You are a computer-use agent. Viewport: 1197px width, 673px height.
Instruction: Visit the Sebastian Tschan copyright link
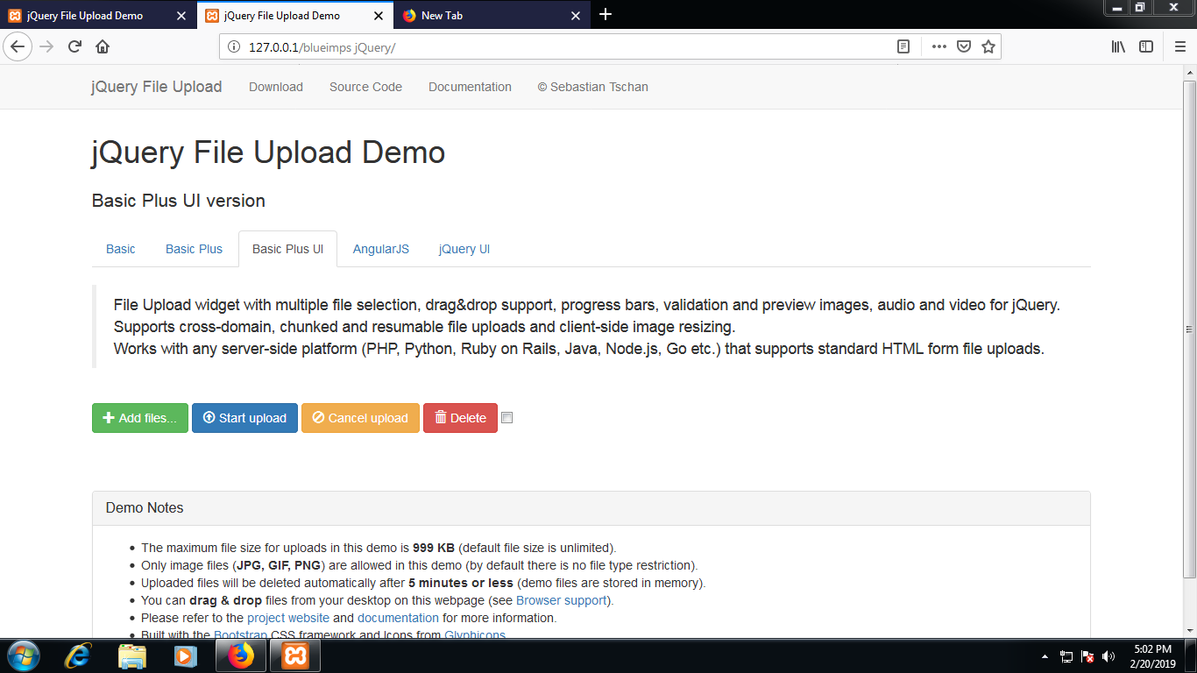pyautogui.click(x=592, y=87)
